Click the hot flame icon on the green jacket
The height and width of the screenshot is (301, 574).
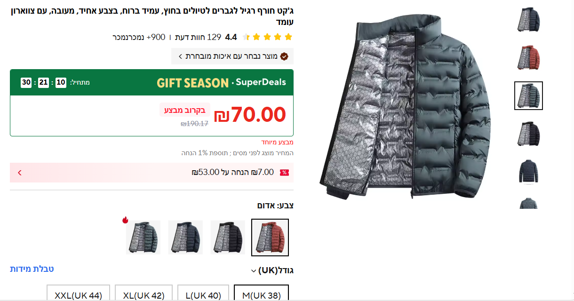(125, 220)
